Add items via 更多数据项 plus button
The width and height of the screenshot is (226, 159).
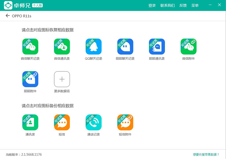tap(62, 79)
